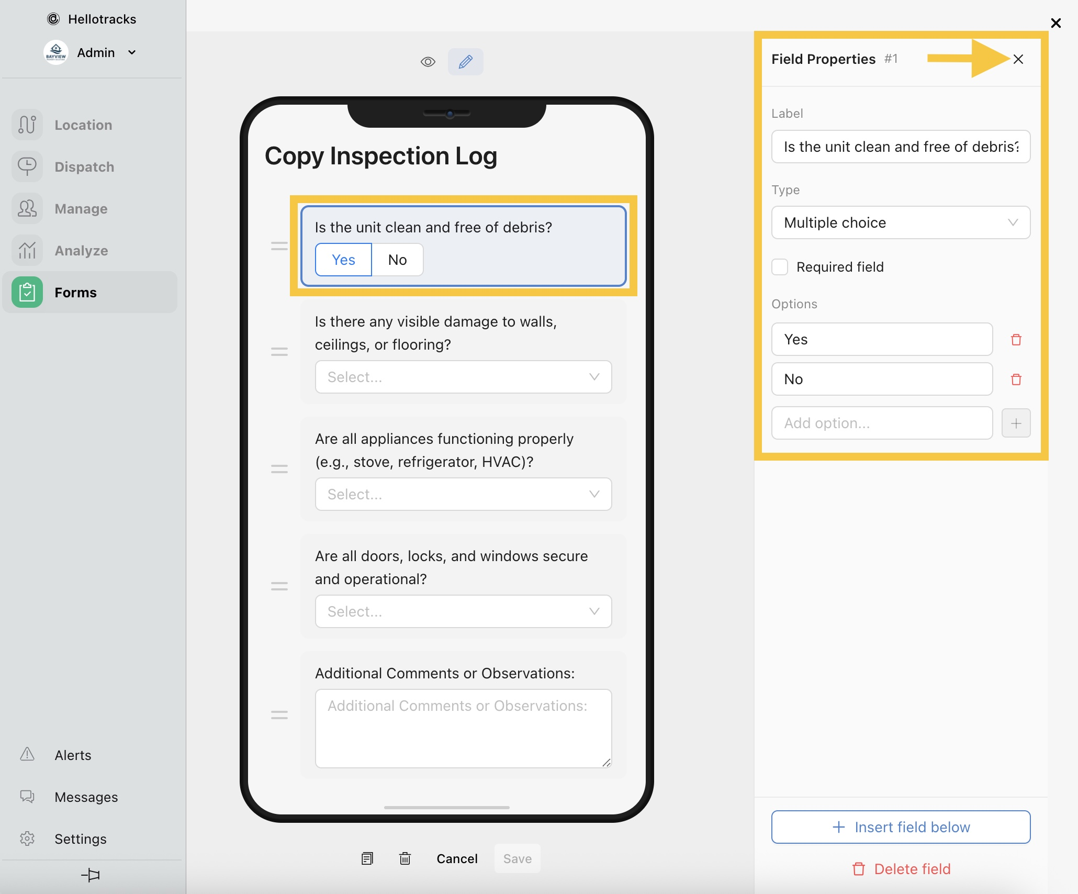The height and width of the screenshot is (894, 1078).
Task: Click the pin sidebar icon at bottom
Action: tap(91, 875)
